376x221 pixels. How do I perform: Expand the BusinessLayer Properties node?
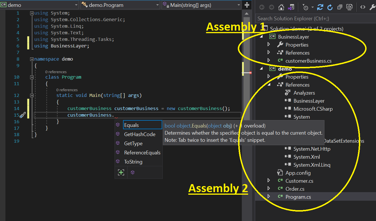[x=268, y=45]
